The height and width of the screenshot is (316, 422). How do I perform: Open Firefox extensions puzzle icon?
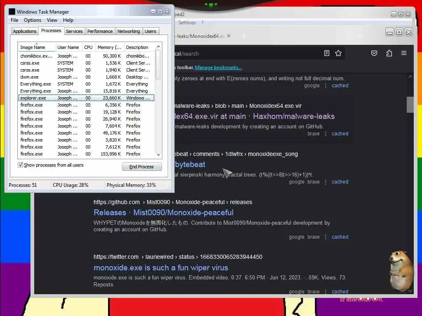pos(389,53)
